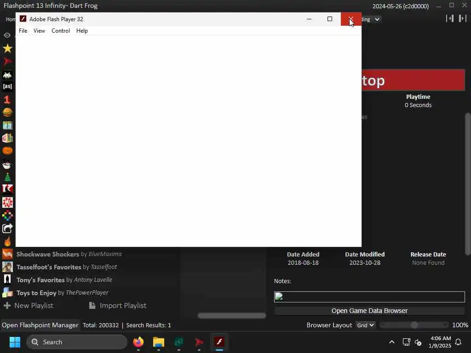471x353 pixels.
Task: Open the teal grid-tiles playlist icon
Action: pyautogui.click(x=7, y=125)
